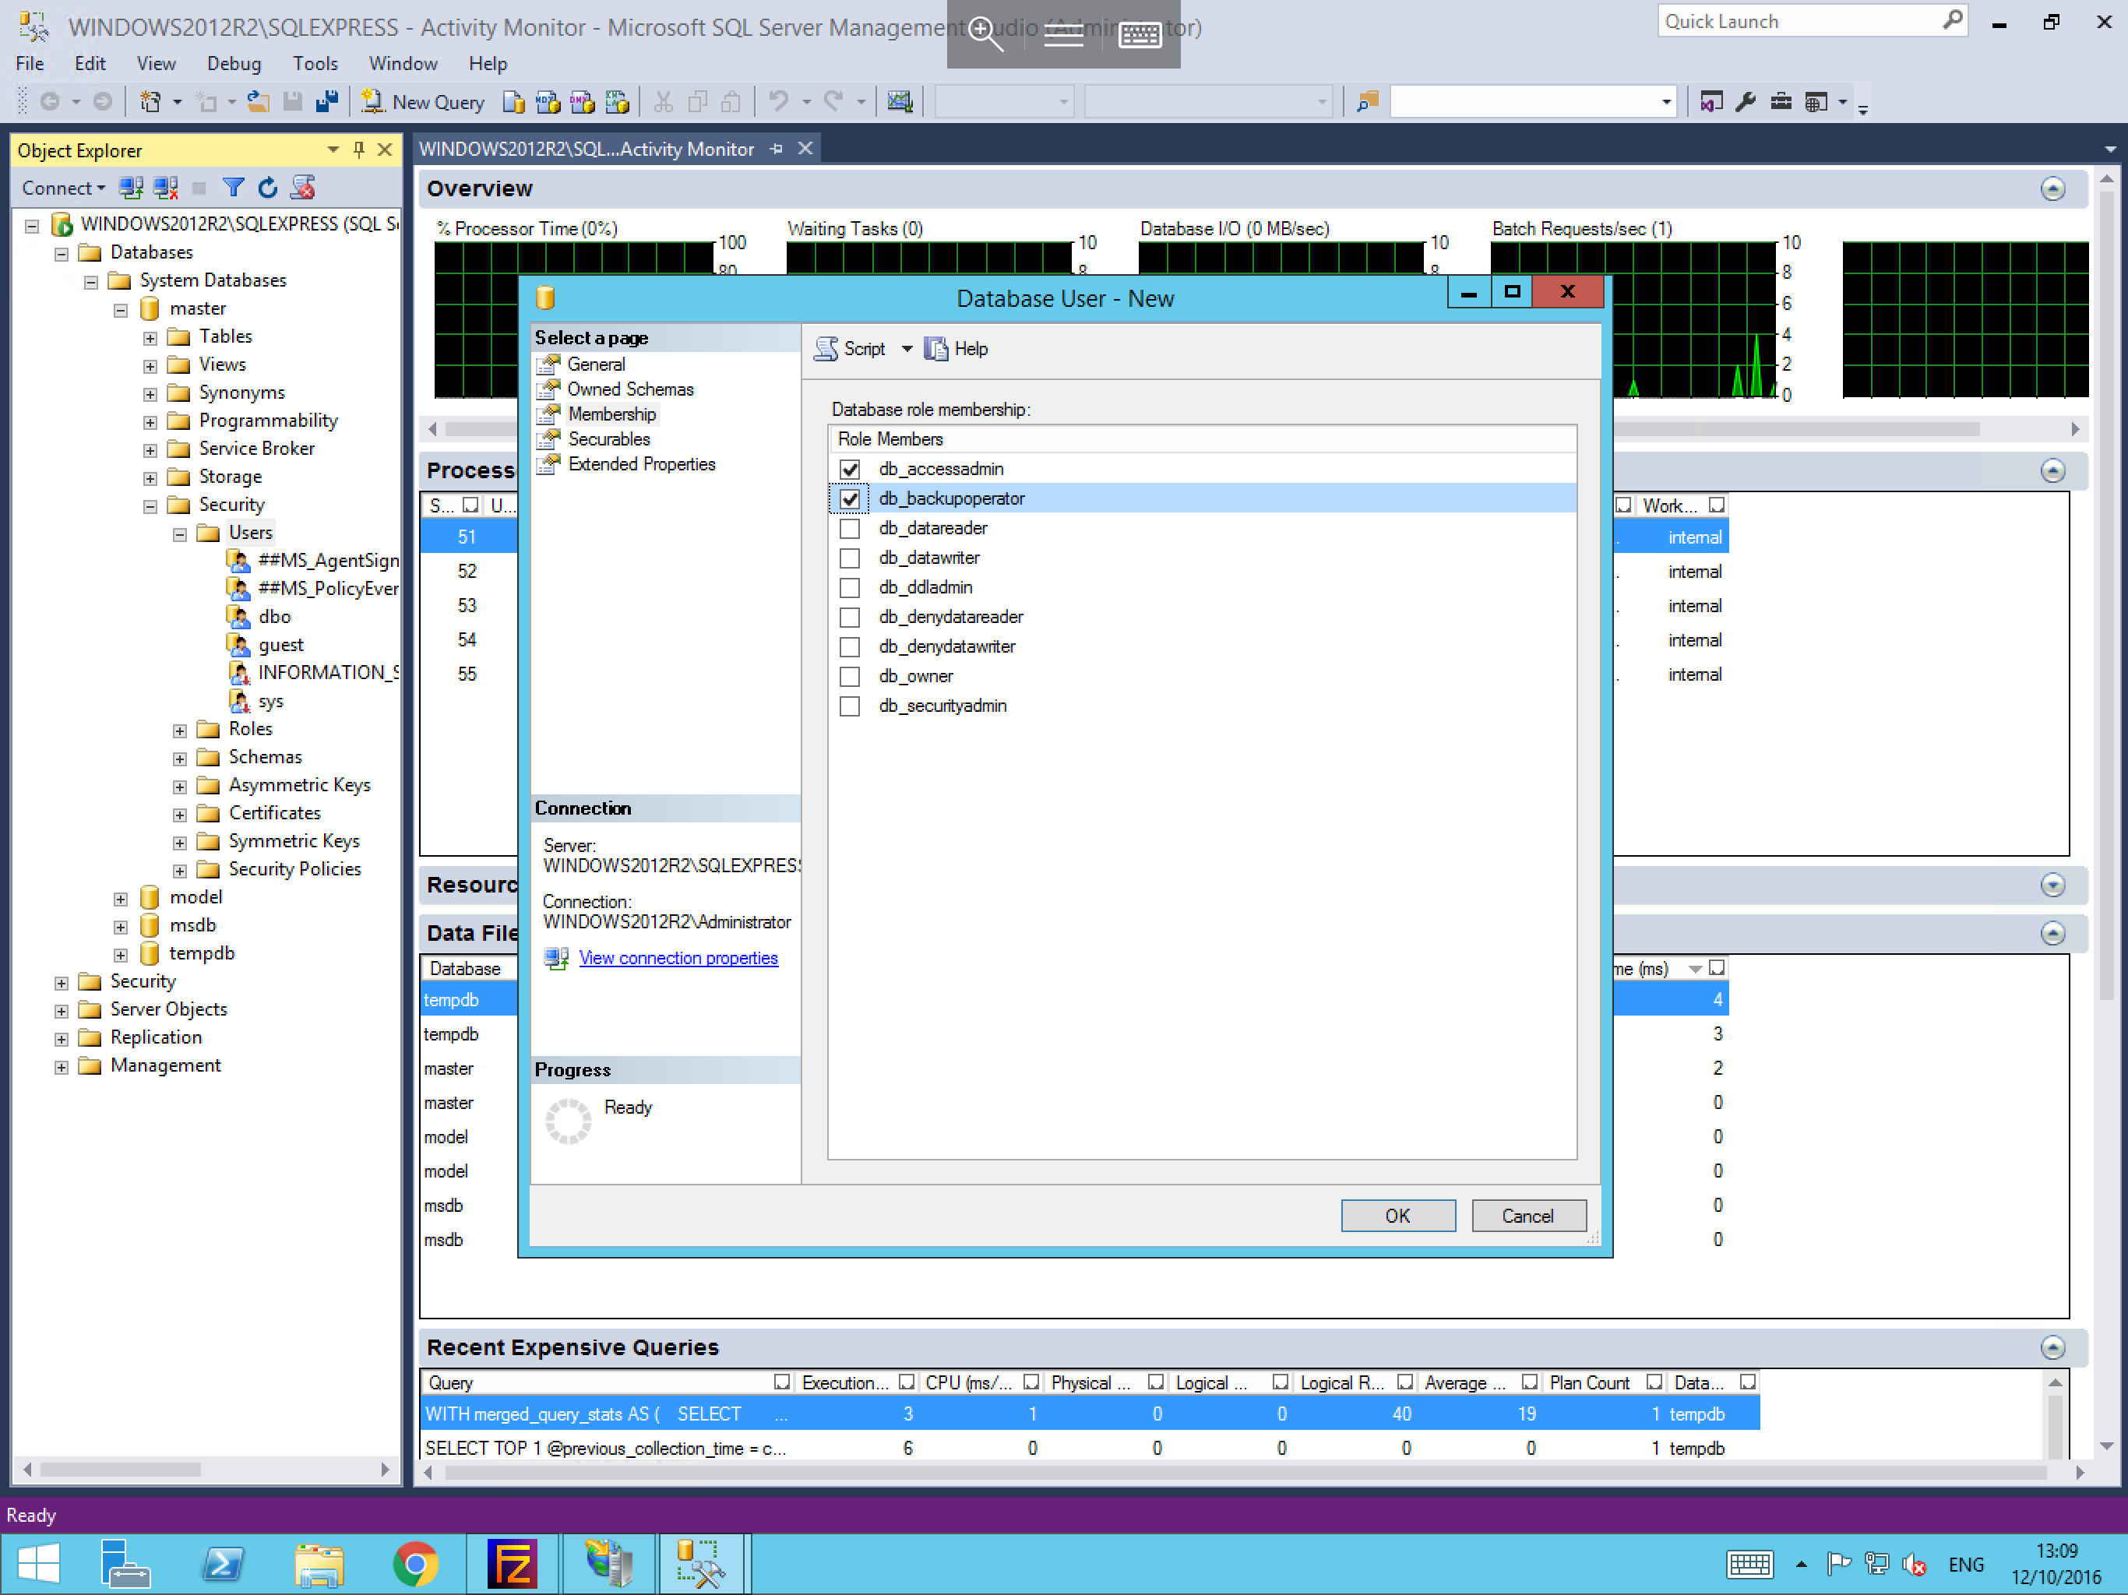Click Connect Object Explorer icon

point(131,188)
